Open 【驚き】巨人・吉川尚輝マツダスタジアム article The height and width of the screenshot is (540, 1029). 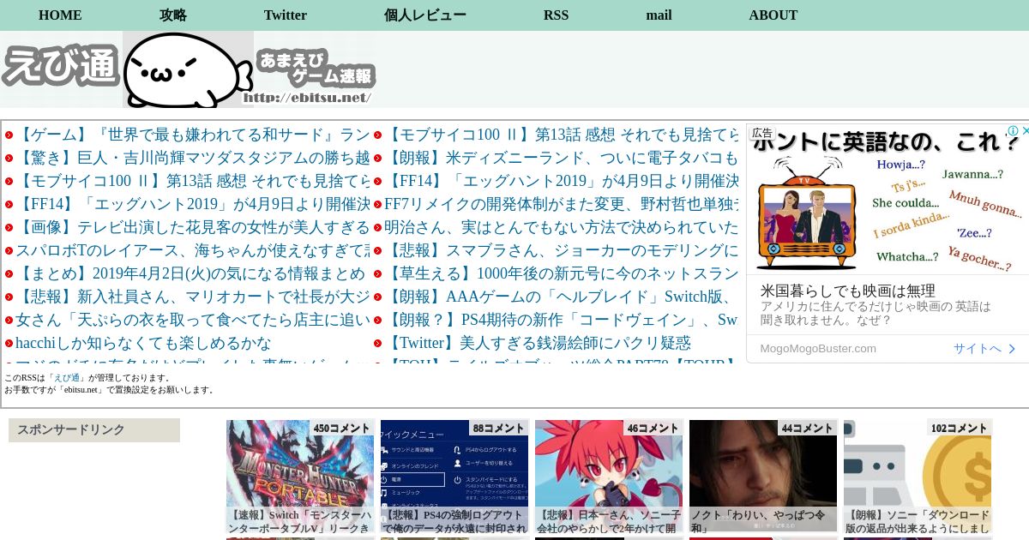(x=193, y=158)
